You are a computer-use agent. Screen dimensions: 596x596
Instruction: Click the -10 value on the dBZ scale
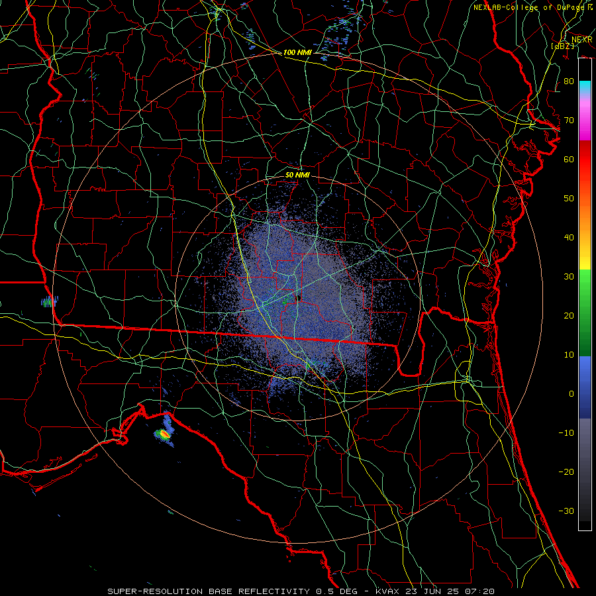[566, 433]
